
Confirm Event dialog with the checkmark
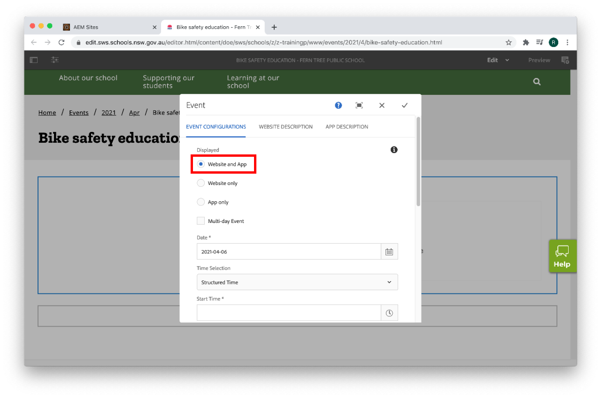coord(405,105)
